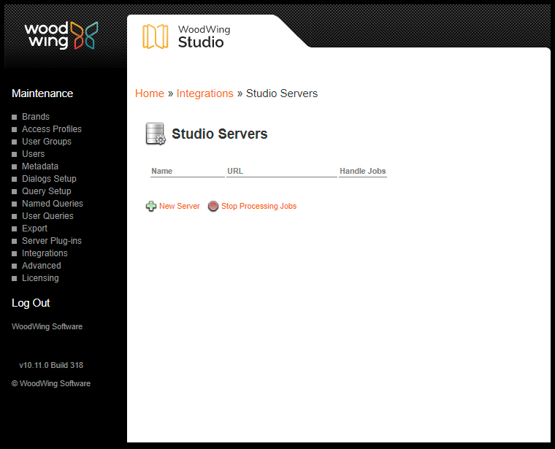Go to Named Queries
Image resolution: width=555 pixels, height=449 pixels.
[53, 204]
